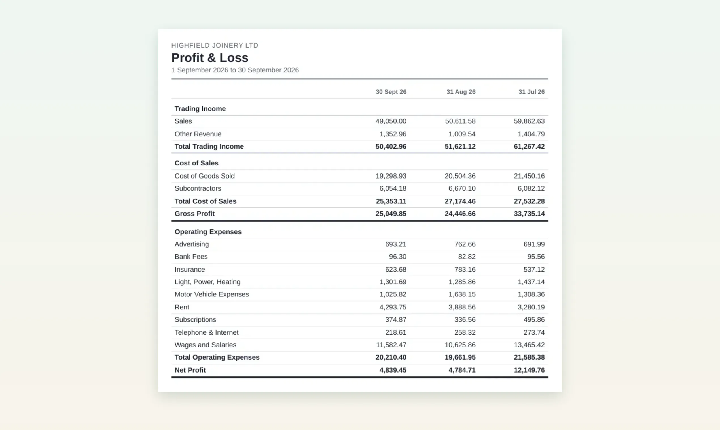Select the HIGHFIELD JOINERY LTD company name
Image resolution: width=720 pixels, height=430 pixels.
click(215, 45)
